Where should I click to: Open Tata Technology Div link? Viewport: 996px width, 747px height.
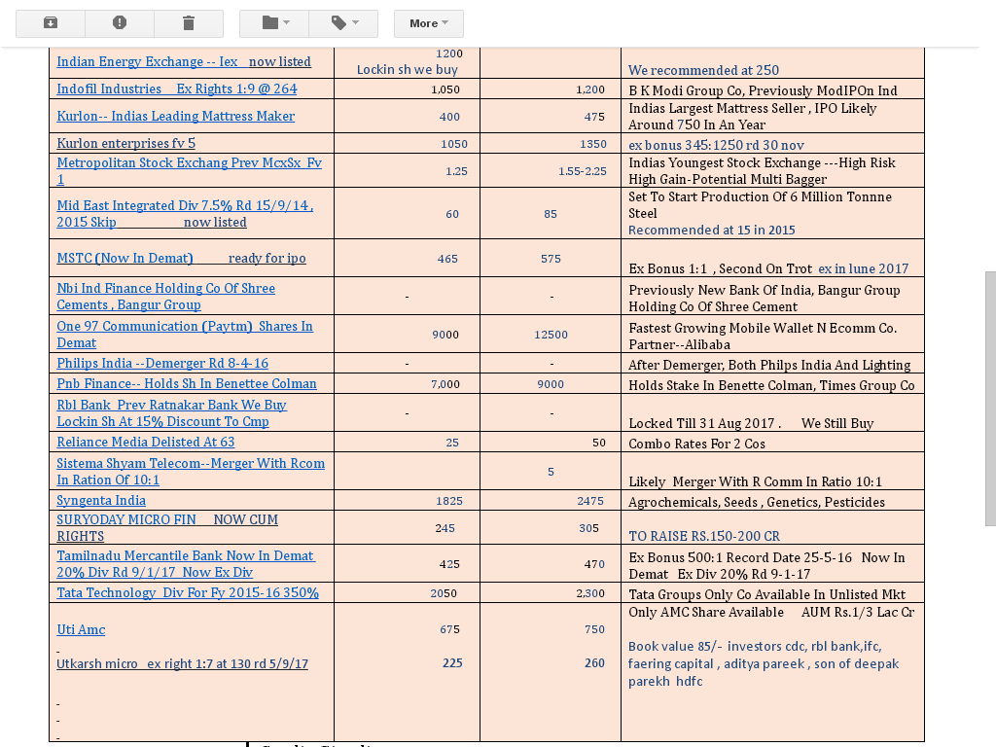188,592
